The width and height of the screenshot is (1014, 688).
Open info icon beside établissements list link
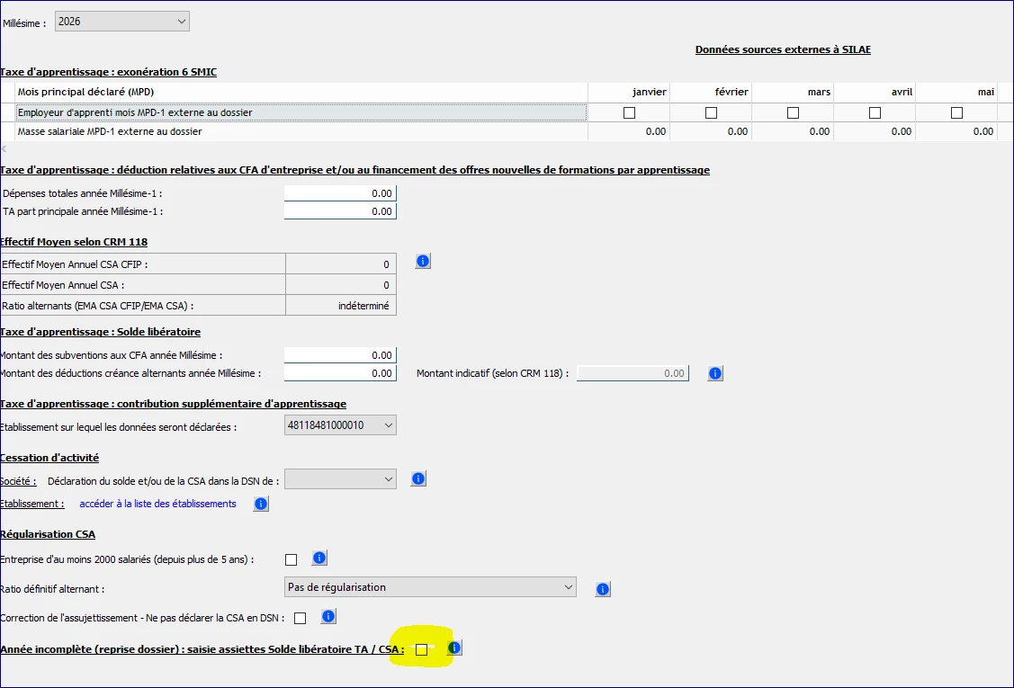[261, 504]
